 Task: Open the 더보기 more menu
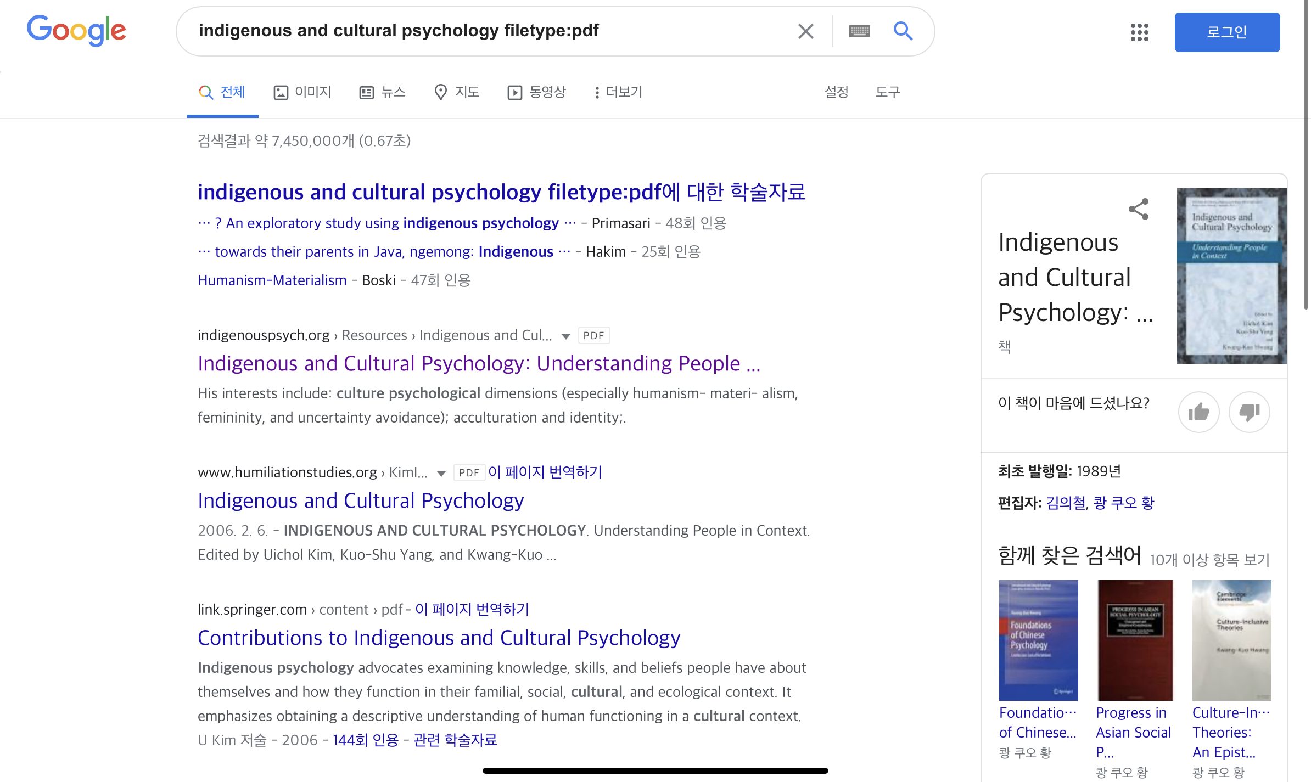[x=618, y=92]
